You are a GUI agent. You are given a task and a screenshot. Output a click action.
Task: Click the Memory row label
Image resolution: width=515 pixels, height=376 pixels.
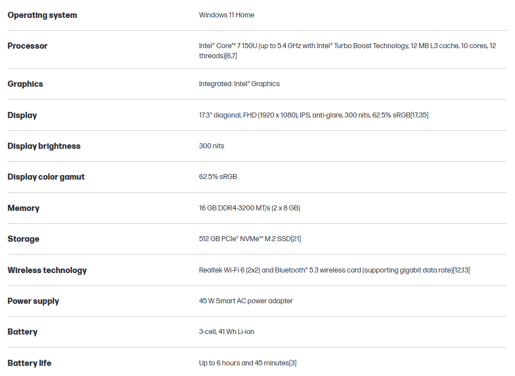click(x=23, y=208)
